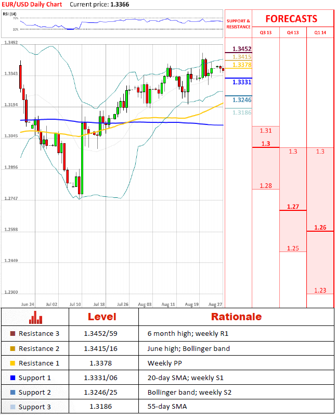Click the Q1 14 low forecast 1.23
This screenshot has width=336, height=415.
coord(320,291)
